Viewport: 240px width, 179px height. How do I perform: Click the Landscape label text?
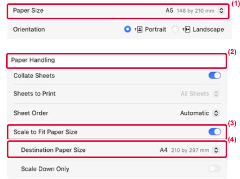click(x=208, y=29)
